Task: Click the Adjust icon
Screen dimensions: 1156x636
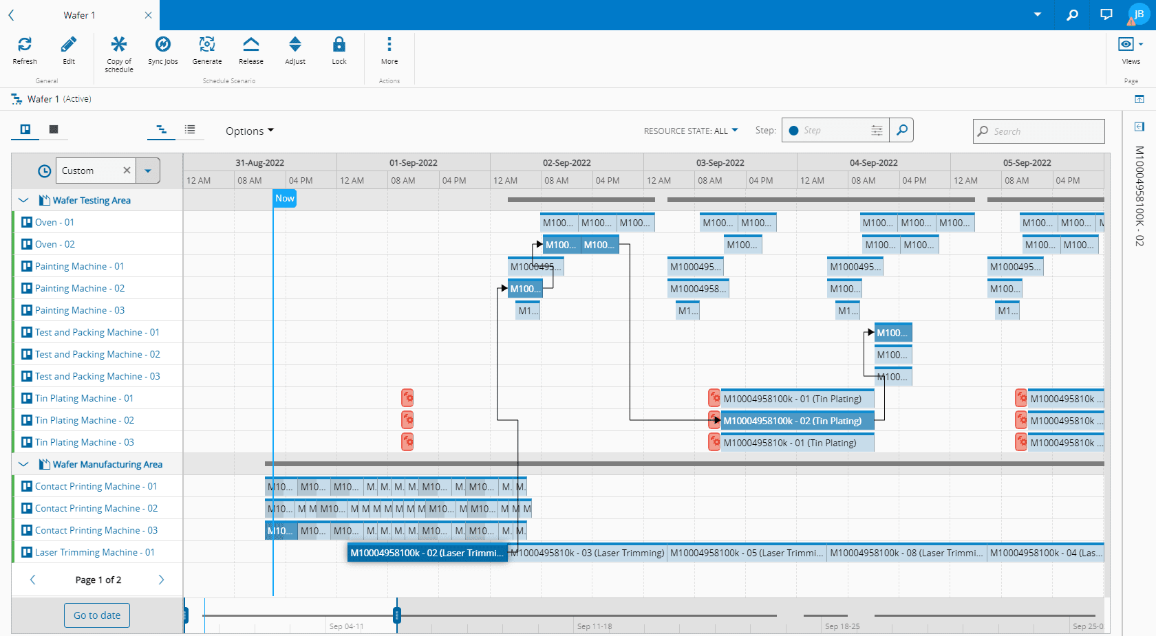Action: click(295, 45)
